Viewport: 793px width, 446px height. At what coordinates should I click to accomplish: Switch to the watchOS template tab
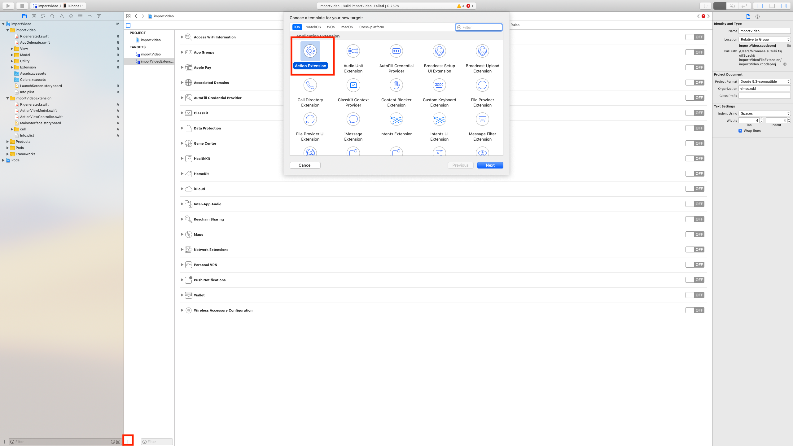pyautogui.click(x=313, y=27)
